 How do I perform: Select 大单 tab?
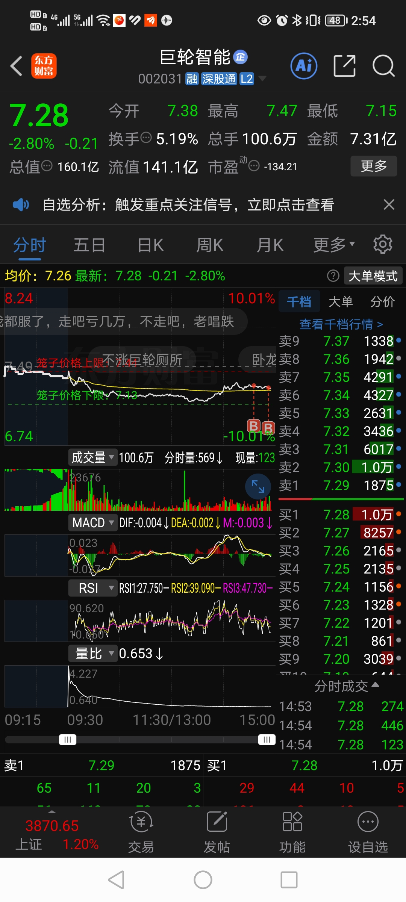point(341,301)
